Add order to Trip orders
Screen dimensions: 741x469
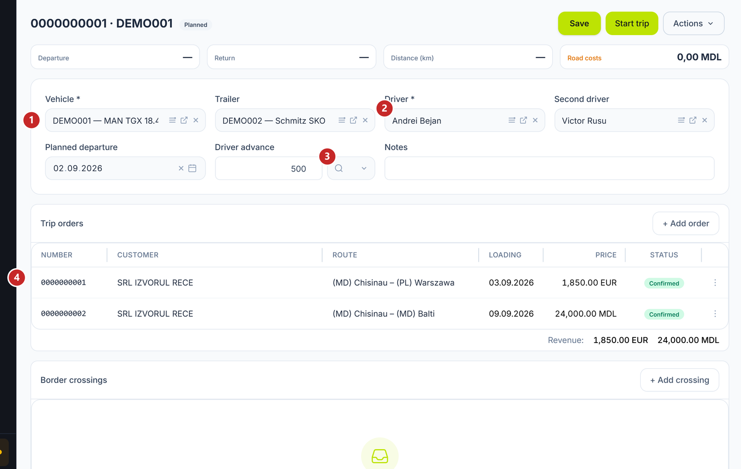(686, 223)
